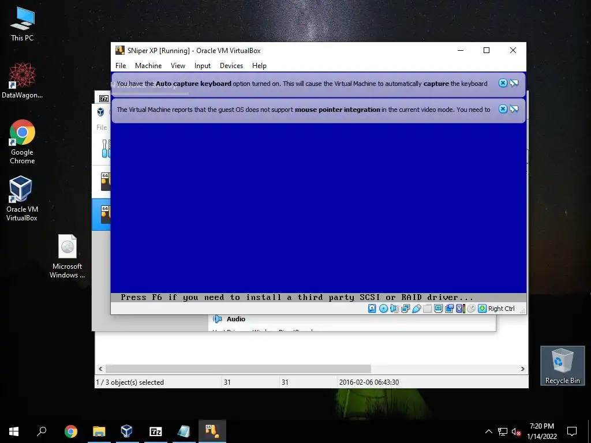Select the highlighted VM in Manager list

click(x=102, y=213)
